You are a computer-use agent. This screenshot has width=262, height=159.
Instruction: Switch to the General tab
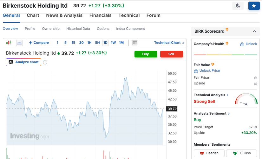point(11,15)
